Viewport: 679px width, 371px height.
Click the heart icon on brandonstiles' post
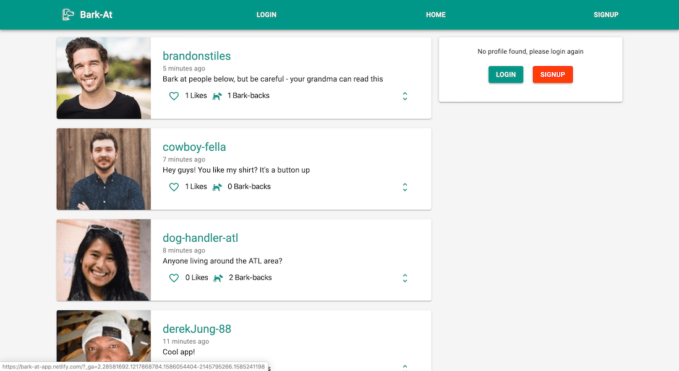click(174, 96)
